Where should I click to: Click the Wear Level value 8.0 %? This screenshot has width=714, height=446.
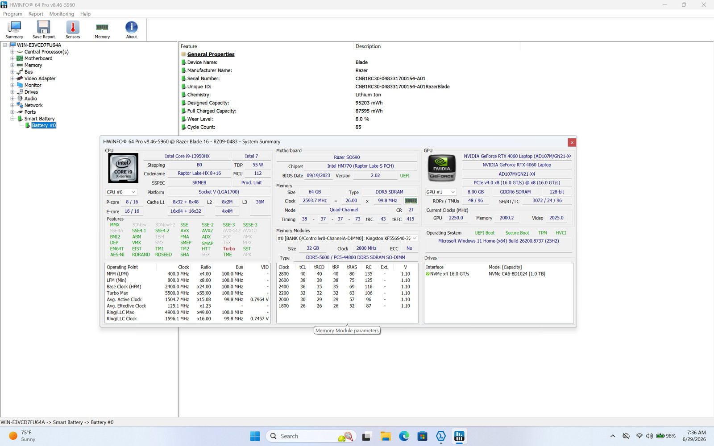click(x=362, y=119)
